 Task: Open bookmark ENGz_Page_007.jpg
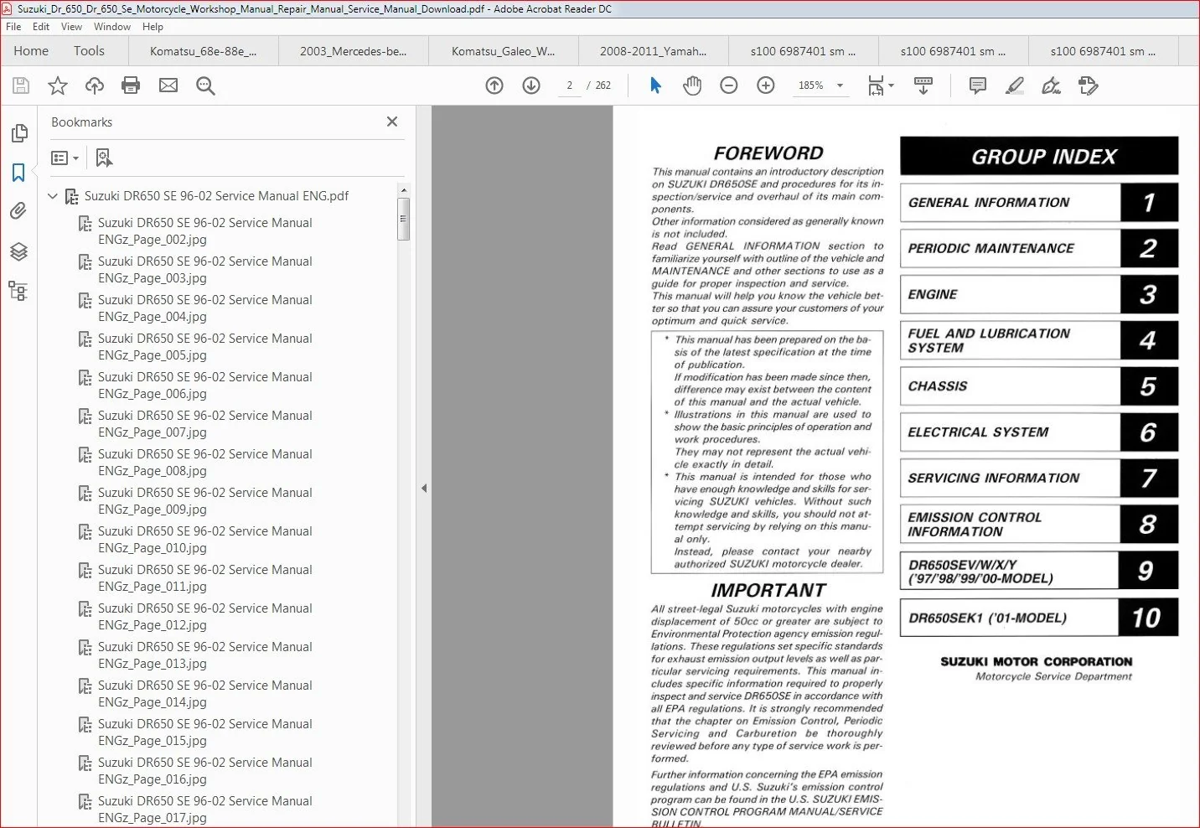tap(204, 424)
